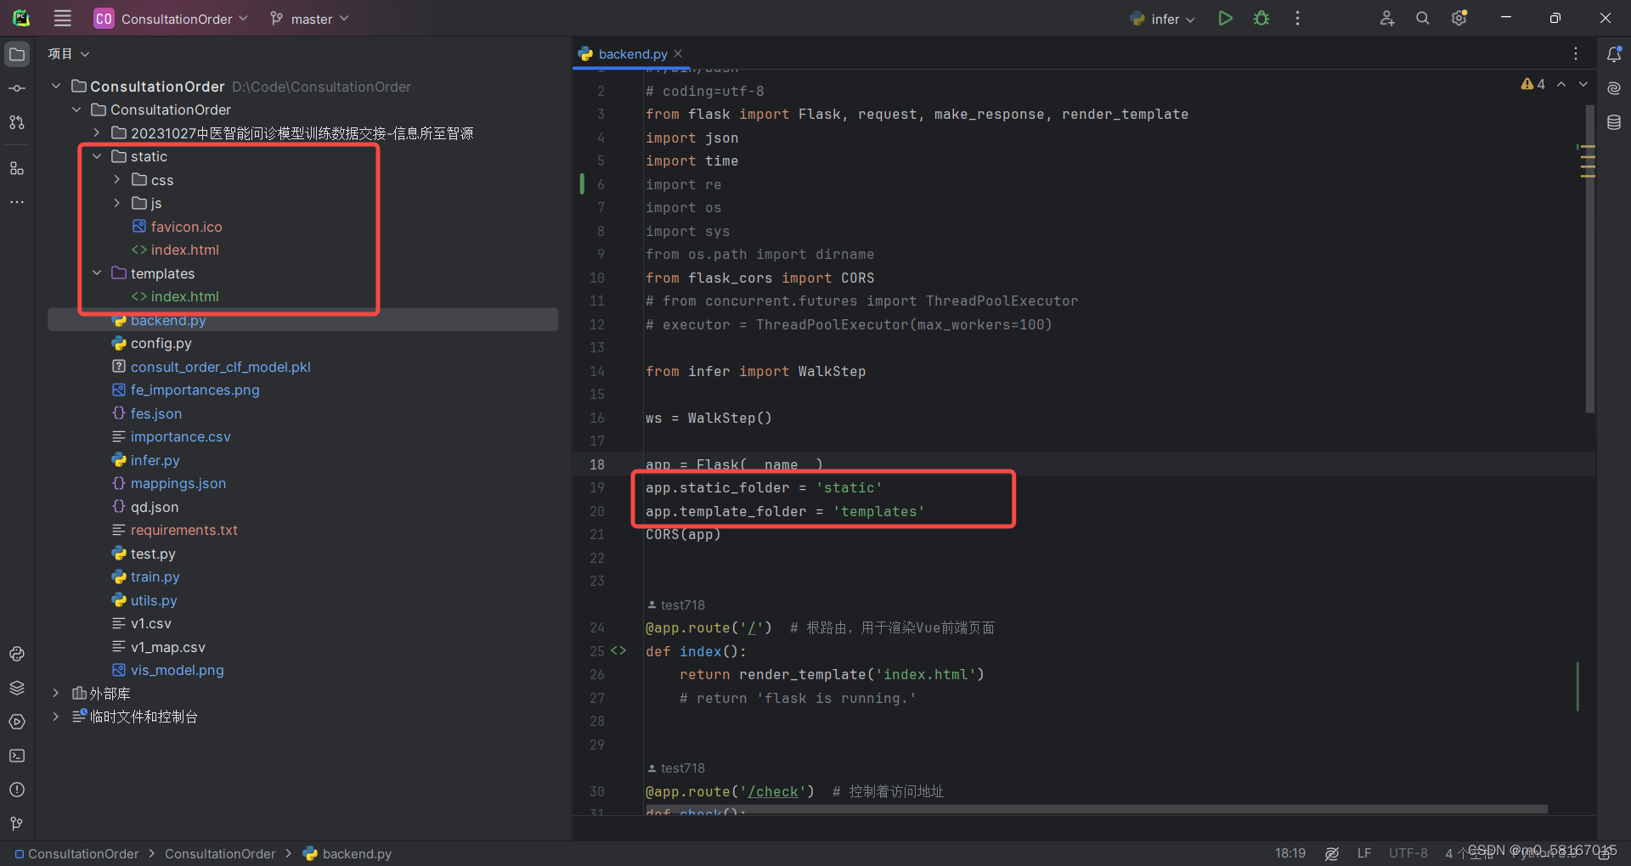Click the 18:19 cursor position indicator
Image resolution: width=1631 pixels, height=866 pixels.
click(1290, 853)
